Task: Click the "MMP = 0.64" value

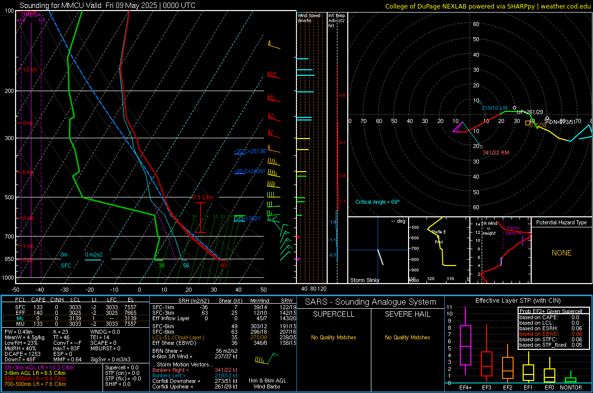Action: point(67,359)
